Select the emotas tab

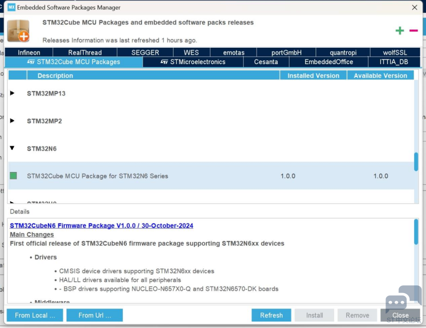tap(234, 52)
